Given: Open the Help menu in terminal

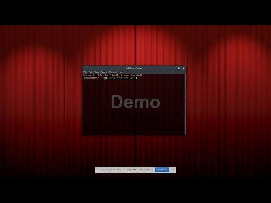Looking at the screenshot, I should pyautogui.click(x=121, y=72).
